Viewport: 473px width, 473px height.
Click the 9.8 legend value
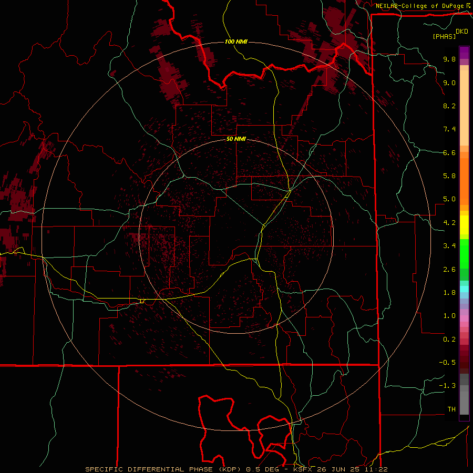[x=449, y=59]
